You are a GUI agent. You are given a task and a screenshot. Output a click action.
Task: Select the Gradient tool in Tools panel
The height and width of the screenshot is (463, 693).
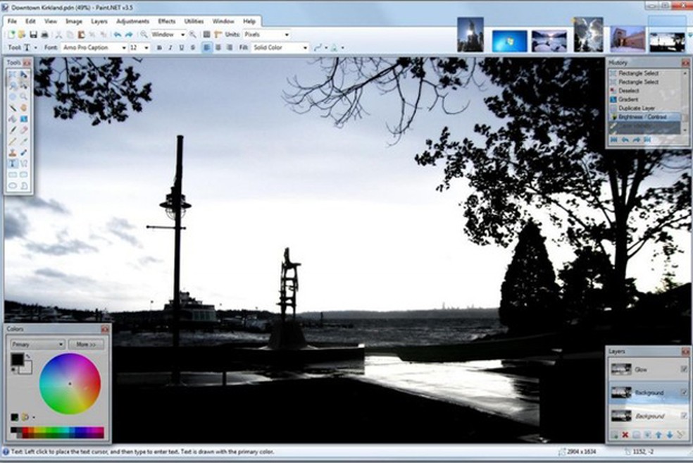point(23,119)
